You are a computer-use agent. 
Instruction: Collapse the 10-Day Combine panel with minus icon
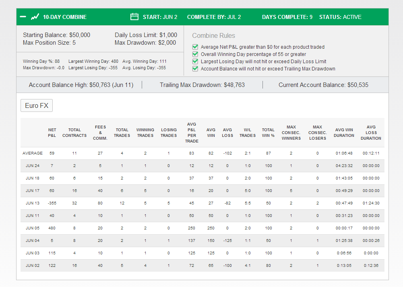point(23,17)
